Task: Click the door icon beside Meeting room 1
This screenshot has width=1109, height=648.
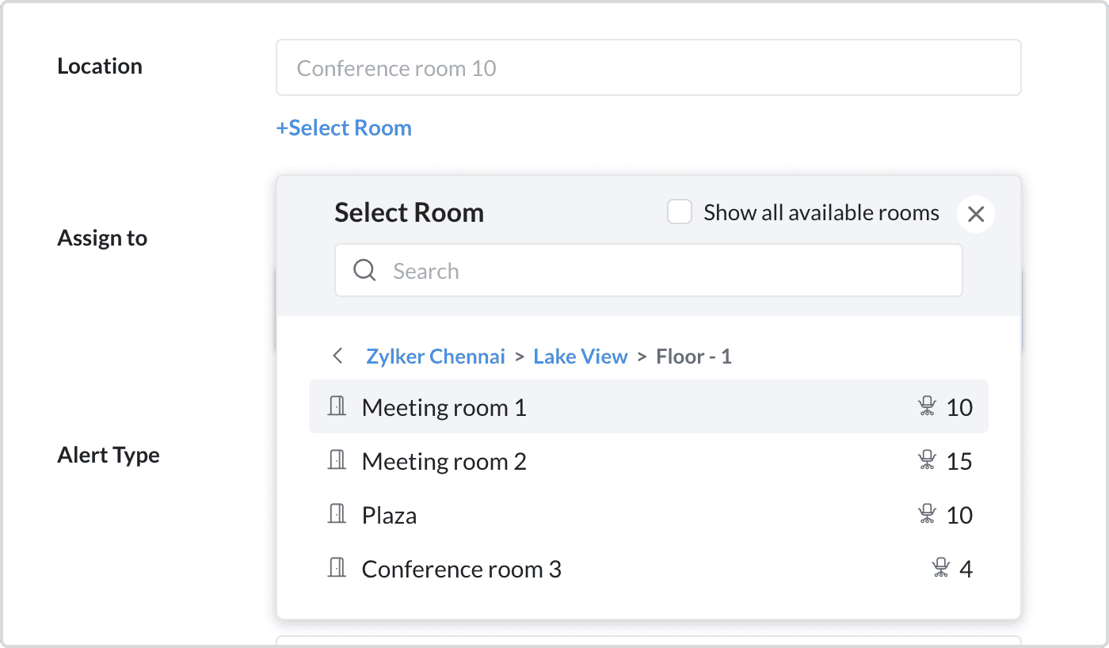Action: pos(337,406)
